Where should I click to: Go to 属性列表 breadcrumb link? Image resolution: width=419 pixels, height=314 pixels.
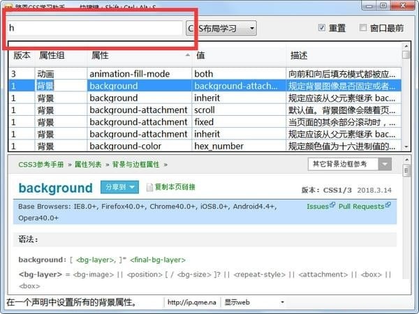click(x=89, y=164)
